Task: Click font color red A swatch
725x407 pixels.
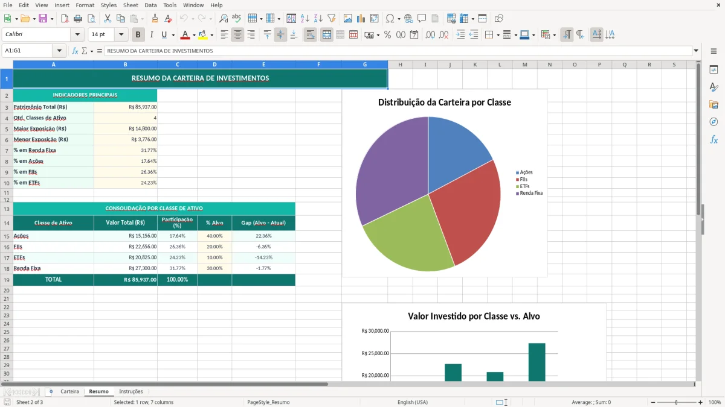Action: tap(185, 35)
